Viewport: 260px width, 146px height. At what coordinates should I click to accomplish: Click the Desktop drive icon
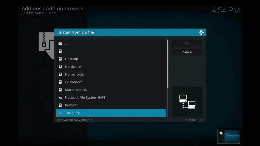click(x=60, y=59)
